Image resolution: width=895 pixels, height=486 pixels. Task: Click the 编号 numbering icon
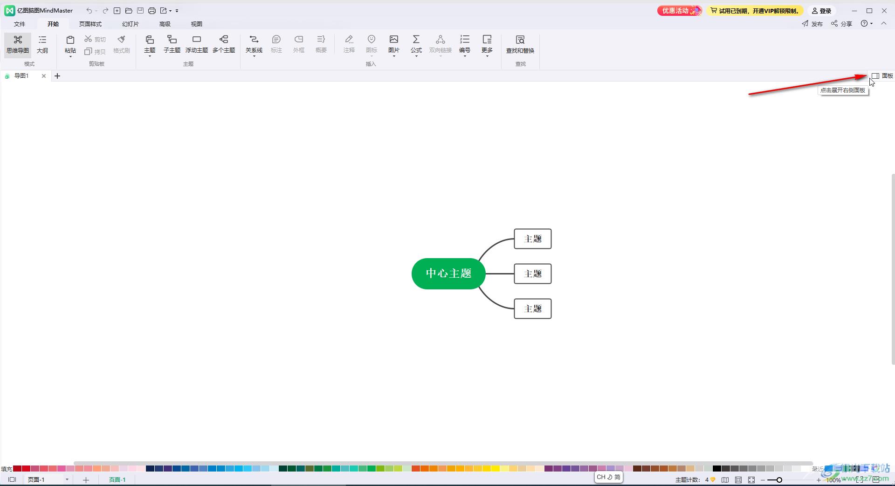[x=465, y=40]
